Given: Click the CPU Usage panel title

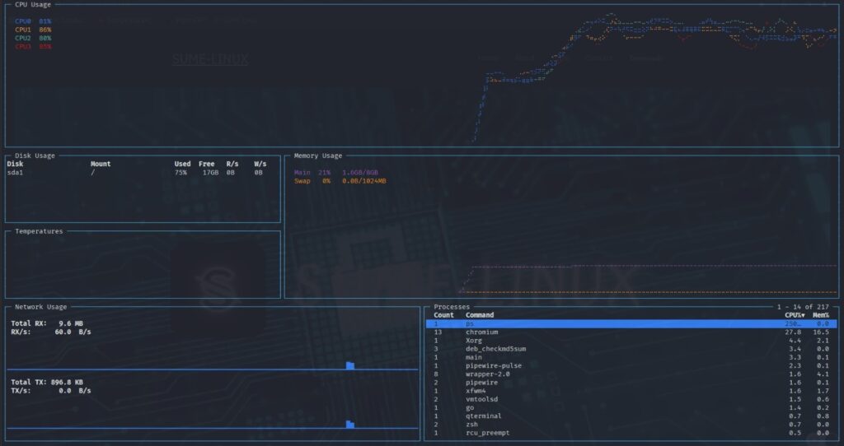Looking at the screenshot, I should point(33,4).
